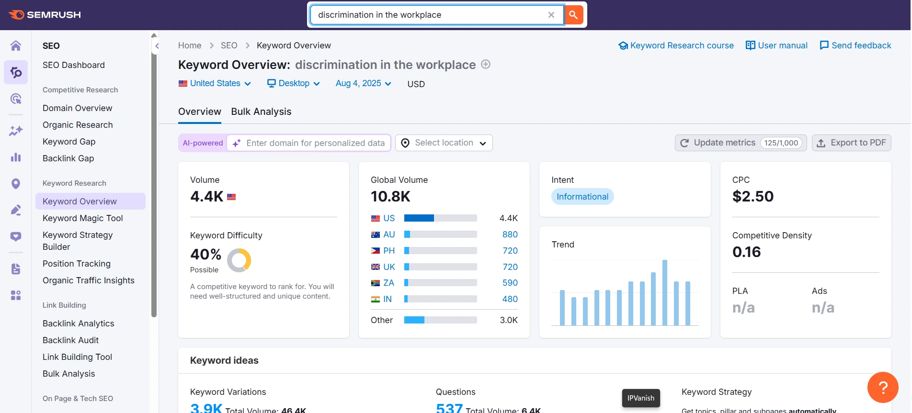912x413 pixels.
Task: Click the PH global volume row link
Action: tap(389, 251)
